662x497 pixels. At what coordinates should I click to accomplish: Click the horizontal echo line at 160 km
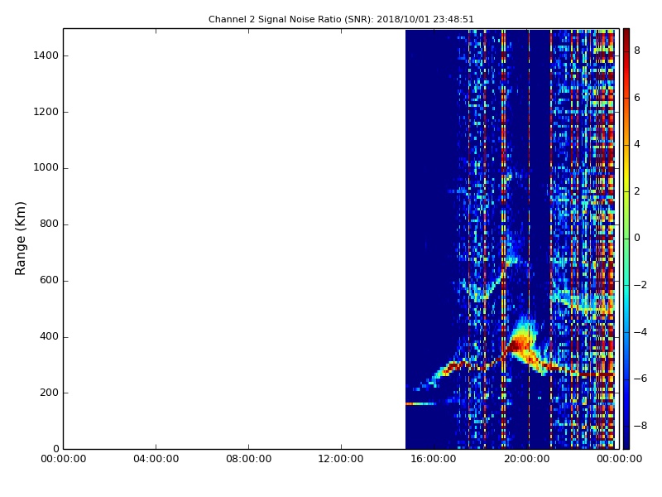tap(420, 404)
